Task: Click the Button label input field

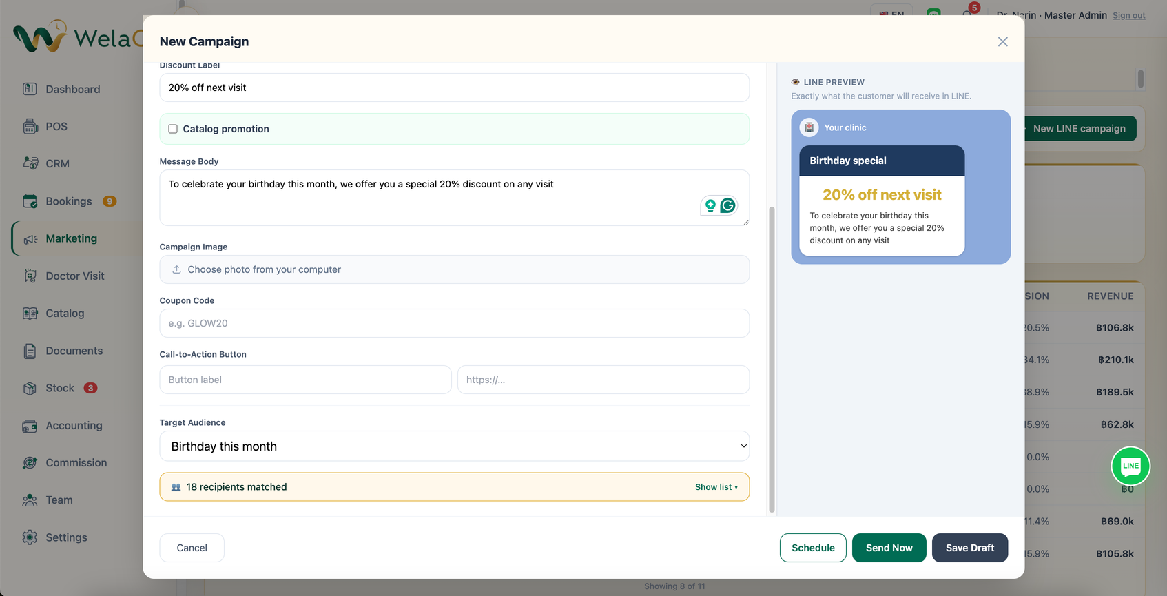Action: click(305, 380)
